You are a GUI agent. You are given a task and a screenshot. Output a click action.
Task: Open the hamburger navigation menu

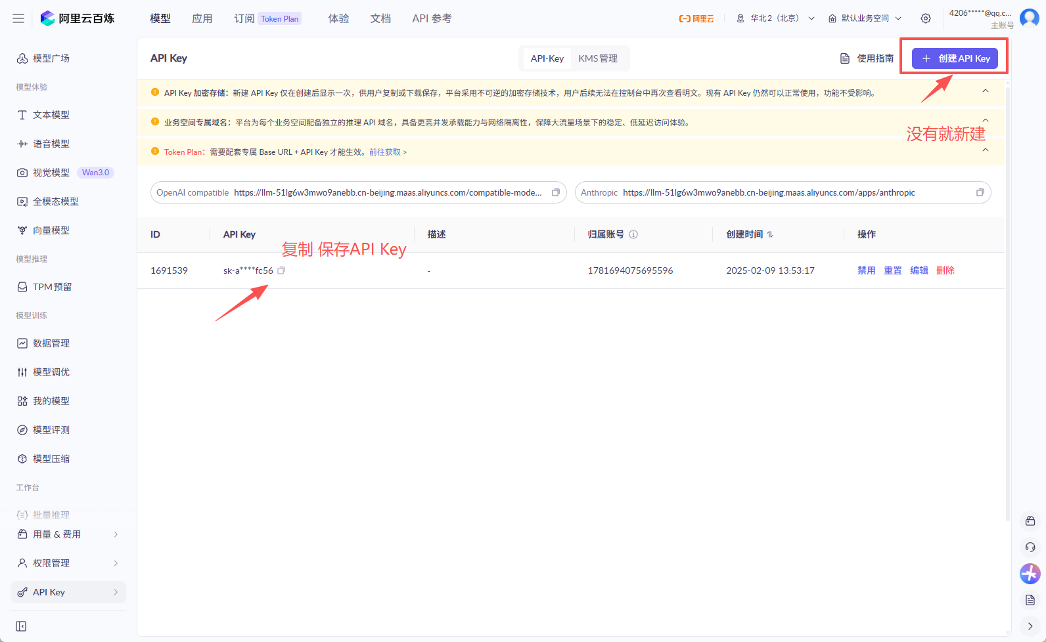[x=18, y=18]
